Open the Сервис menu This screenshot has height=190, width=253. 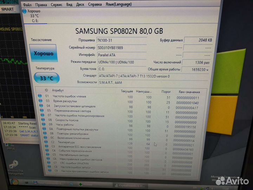tap(57, 5)
